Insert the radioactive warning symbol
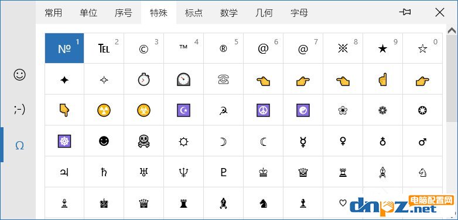This screenshot has width=458, height=220. click(104, 110)
